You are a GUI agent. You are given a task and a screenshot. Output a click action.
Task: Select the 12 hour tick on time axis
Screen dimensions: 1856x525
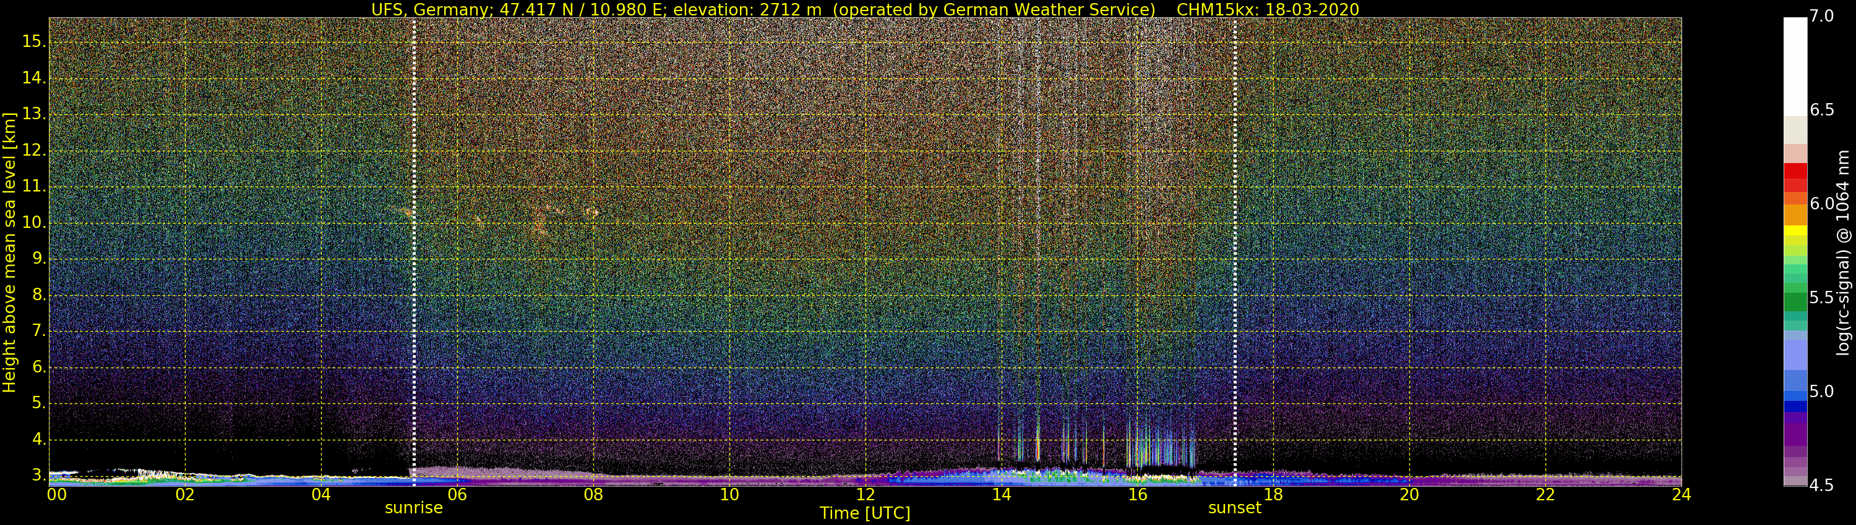point(865,495)
